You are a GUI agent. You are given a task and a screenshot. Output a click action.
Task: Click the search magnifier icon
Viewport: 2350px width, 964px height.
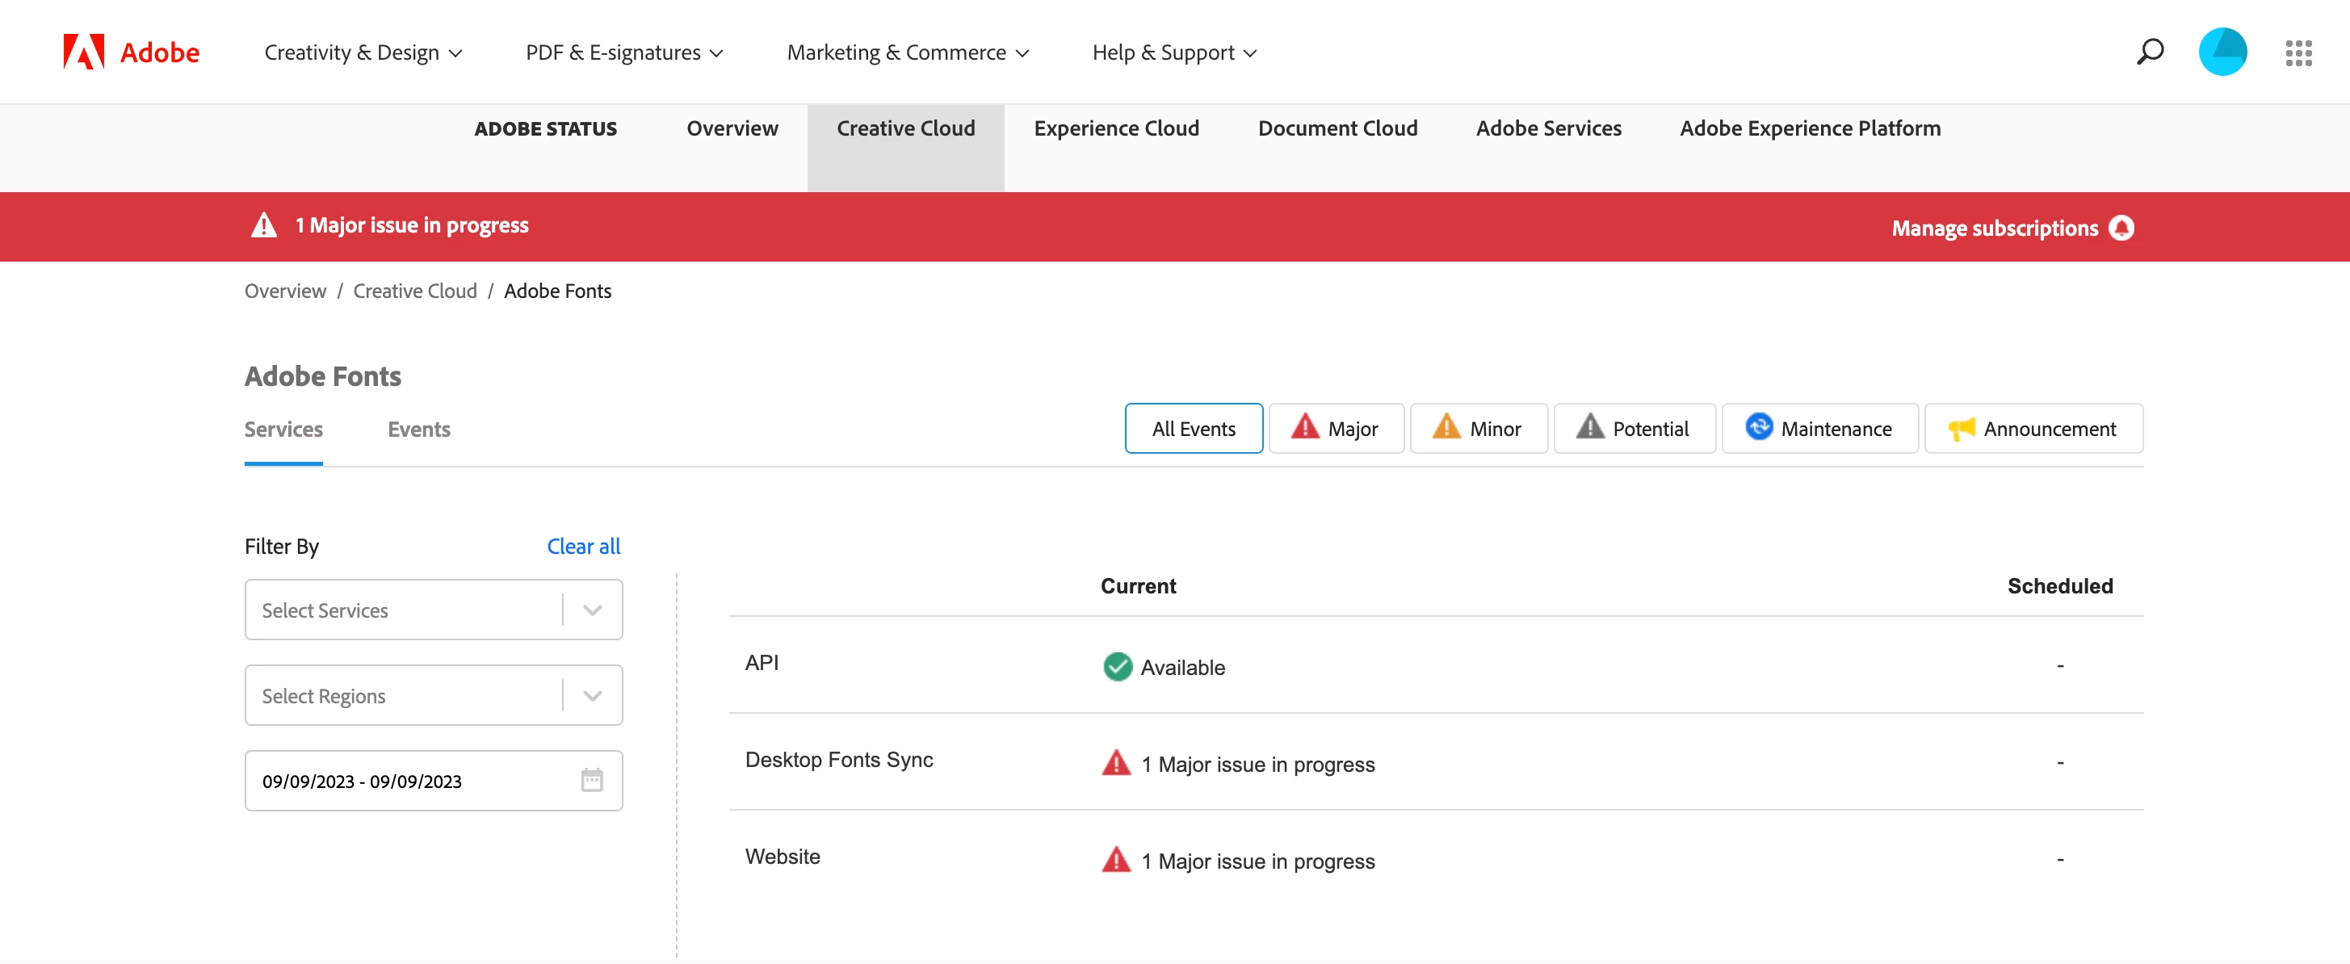(2149, 52)
